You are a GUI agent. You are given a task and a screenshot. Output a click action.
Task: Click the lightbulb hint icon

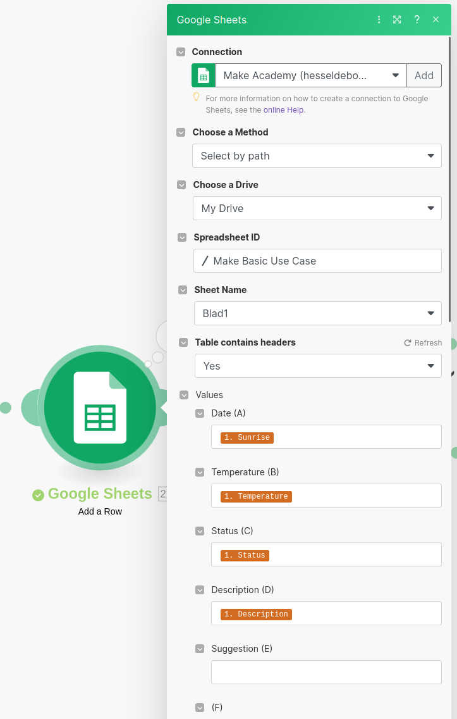pyautogui.click(x=196, y=97)
